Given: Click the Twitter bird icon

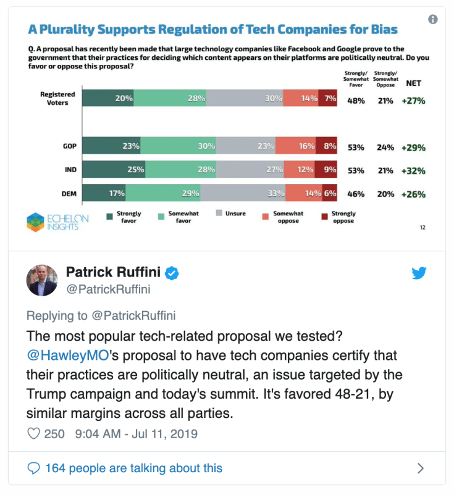Looking at the screenshot, I should [x=419, y=273].
